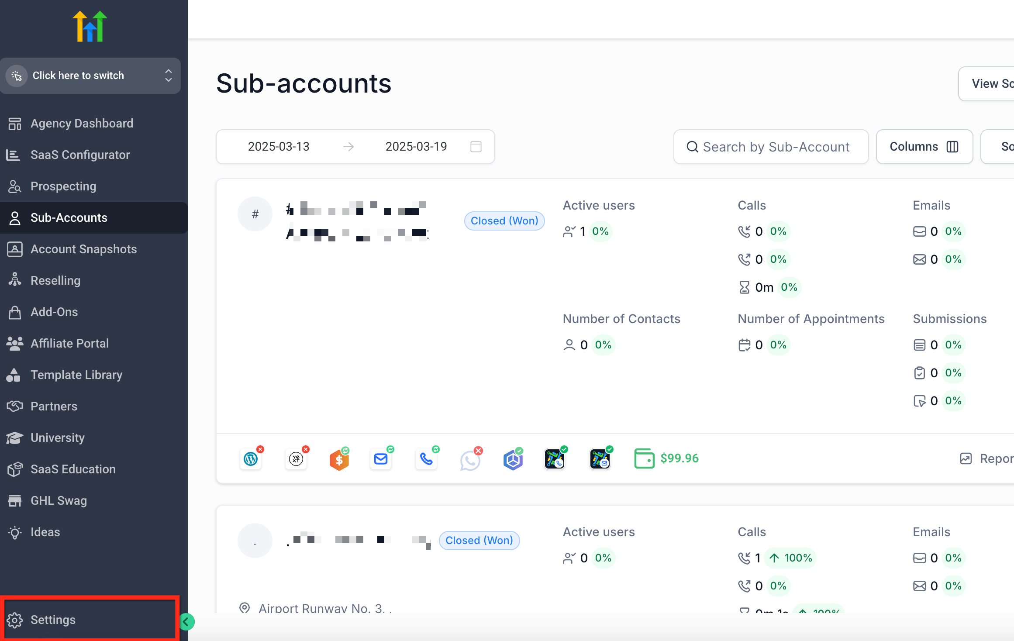Click the Search by Sub-Account field
Viewport: 1014px width, 641px height.
click(771, 147)
